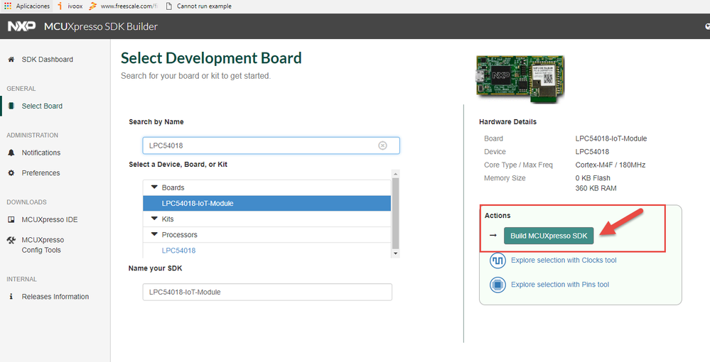Collapse the Boards group
Image resolution: width=710 pixels, height=362 pixels.
tap(154, 187)
